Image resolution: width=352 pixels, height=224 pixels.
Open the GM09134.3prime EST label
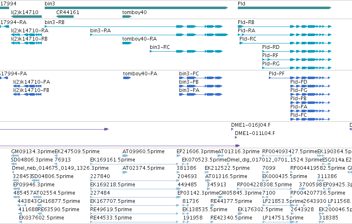coord(33,152)
